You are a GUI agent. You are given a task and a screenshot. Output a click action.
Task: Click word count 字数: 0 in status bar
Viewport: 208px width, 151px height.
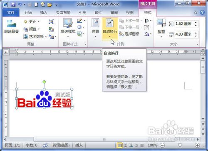tap(32, 145)
